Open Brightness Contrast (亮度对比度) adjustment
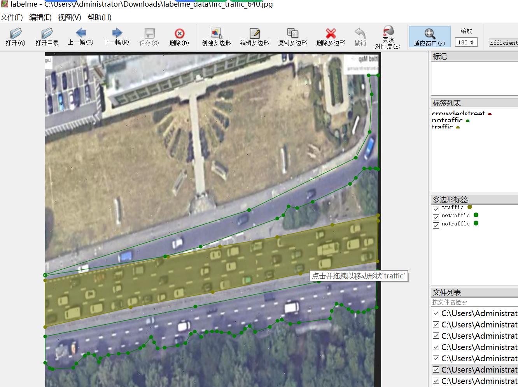This screenshot has height=387, width=518. point(388,37)
